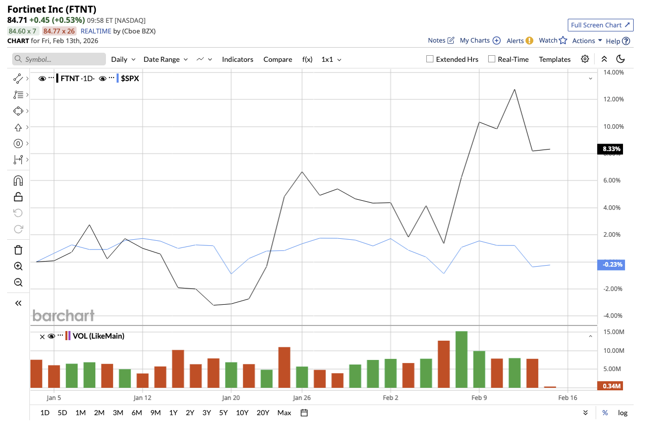Zoom out of the chart

coord(18,282)
